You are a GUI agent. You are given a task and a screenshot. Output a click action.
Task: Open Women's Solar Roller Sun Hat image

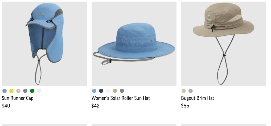coord(134,44)
